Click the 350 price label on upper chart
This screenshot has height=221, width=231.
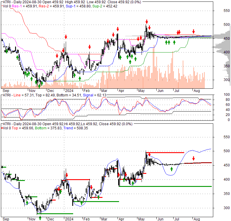[x=227, y=66]
